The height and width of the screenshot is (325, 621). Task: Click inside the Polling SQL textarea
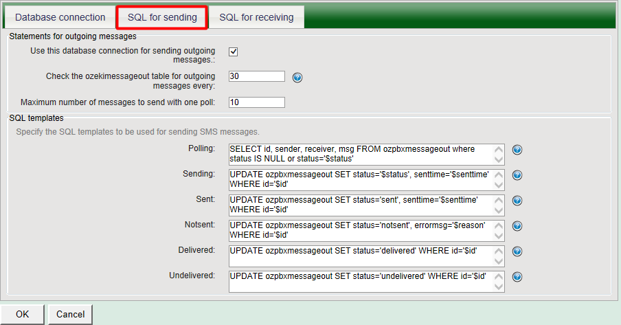(361, 153)
